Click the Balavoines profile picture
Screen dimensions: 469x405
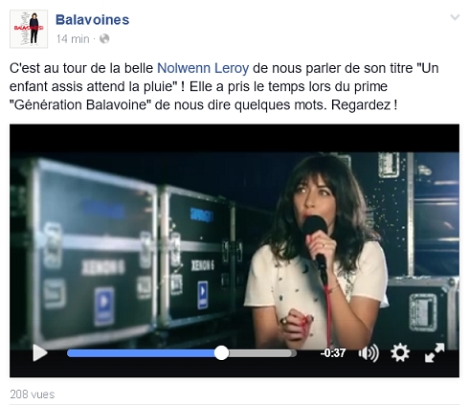(x=29, y=29)
